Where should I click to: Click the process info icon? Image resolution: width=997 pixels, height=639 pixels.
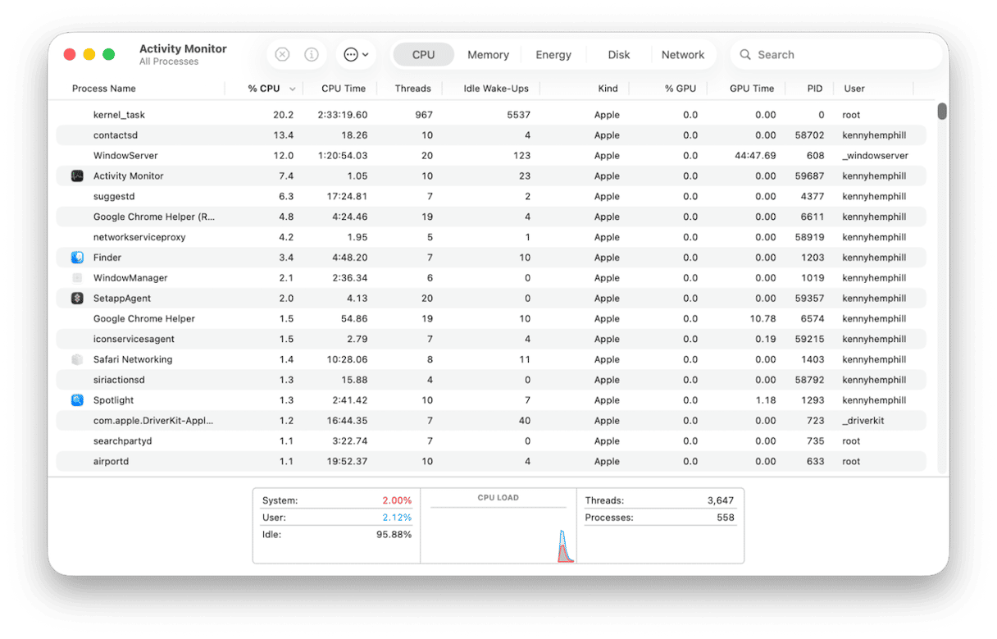[x=312, y=55]
